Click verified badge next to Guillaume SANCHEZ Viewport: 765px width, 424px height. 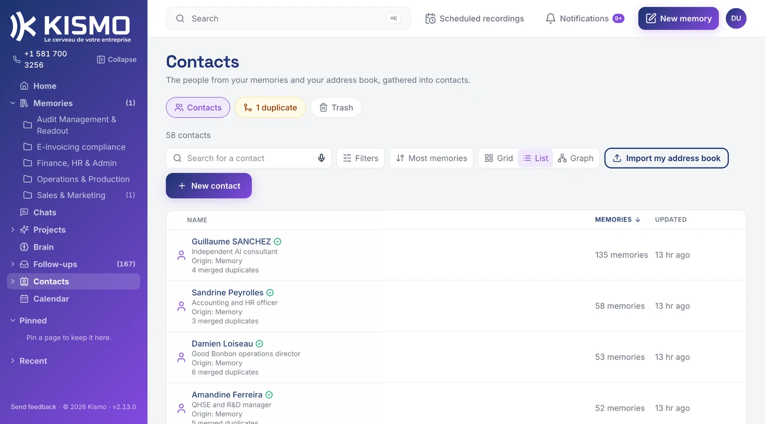point(278,242)
